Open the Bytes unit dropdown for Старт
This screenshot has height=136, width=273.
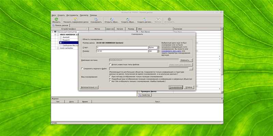154,47
